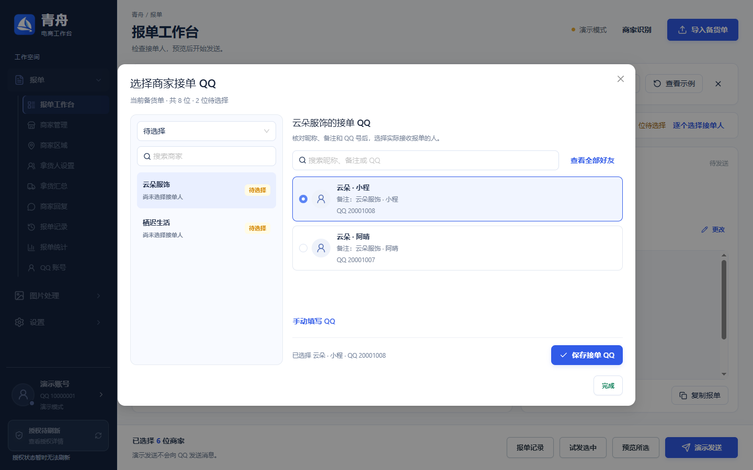Click the 完成 button
Screen dimensions: 753x470
pyautogui.click(x=608, y=385)
